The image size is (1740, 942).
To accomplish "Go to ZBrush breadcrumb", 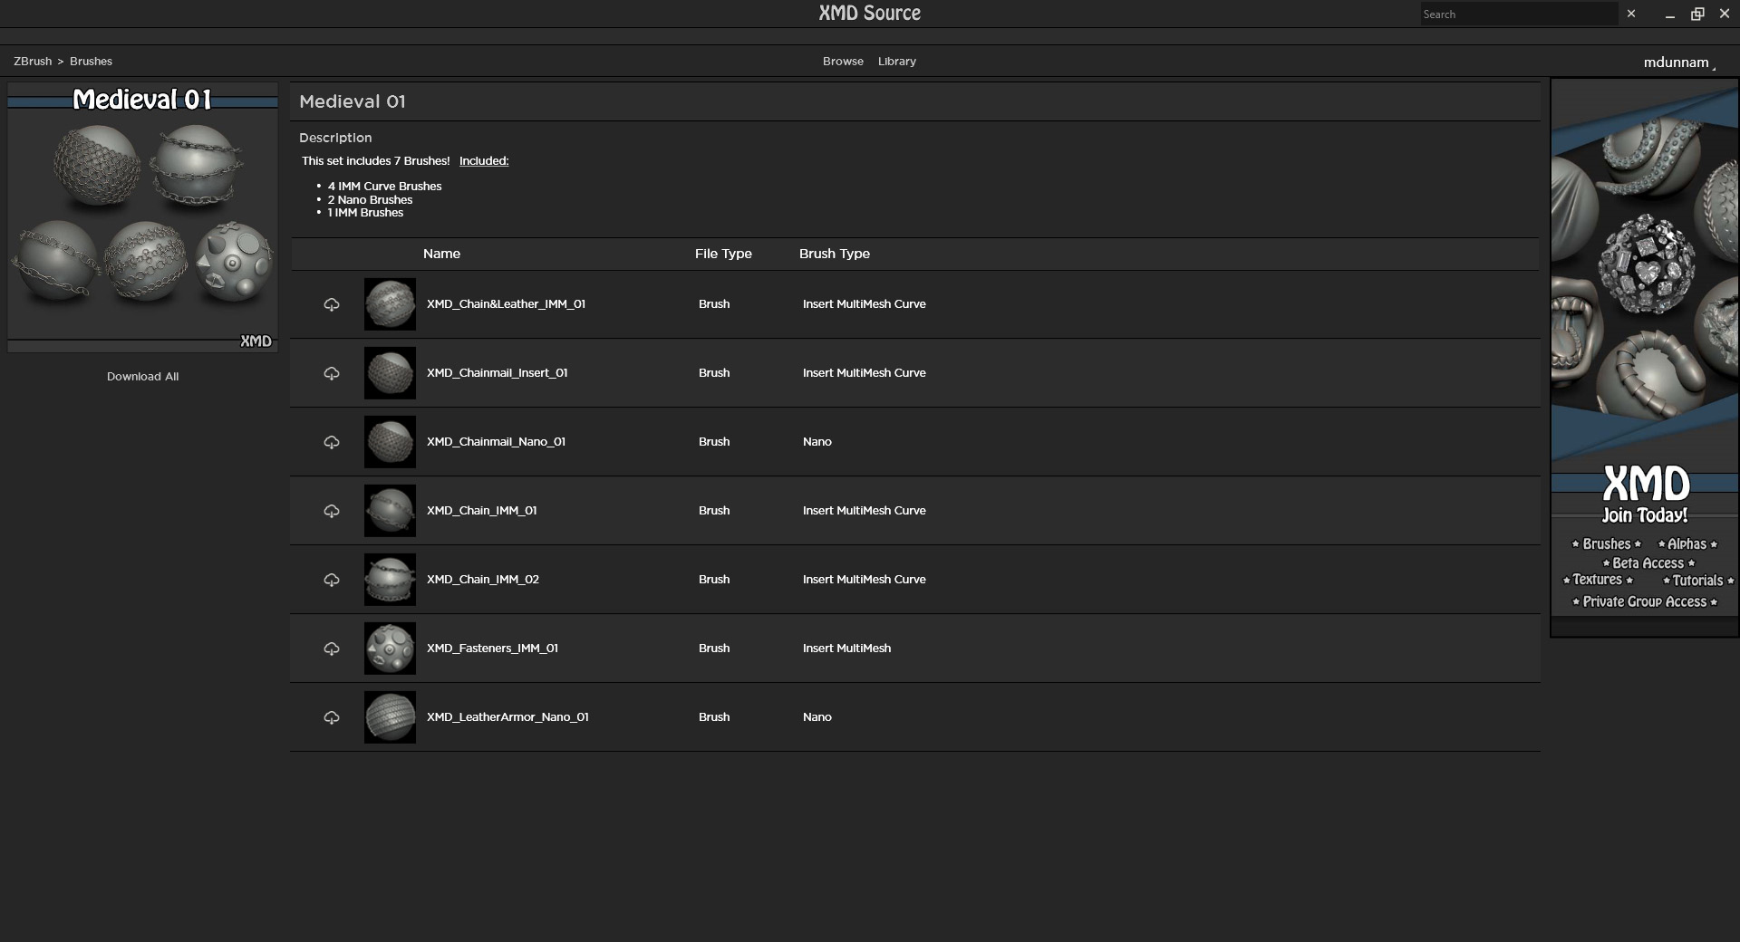I will click(x=33, y=62).
